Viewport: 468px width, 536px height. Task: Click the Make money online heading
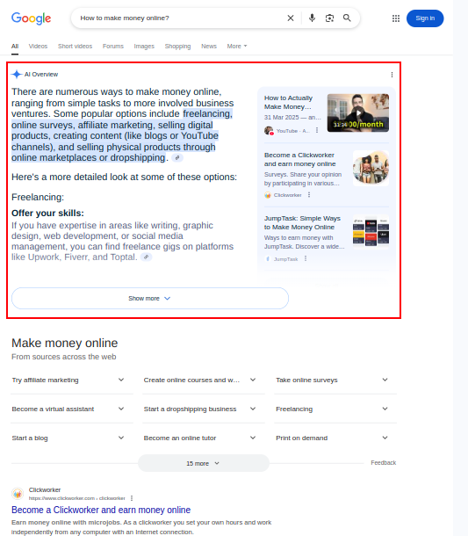pos(65,343)
